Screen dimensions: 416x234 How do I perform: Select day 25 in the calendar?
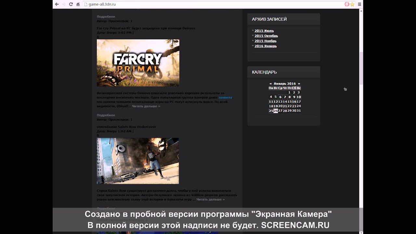[271, 111]
